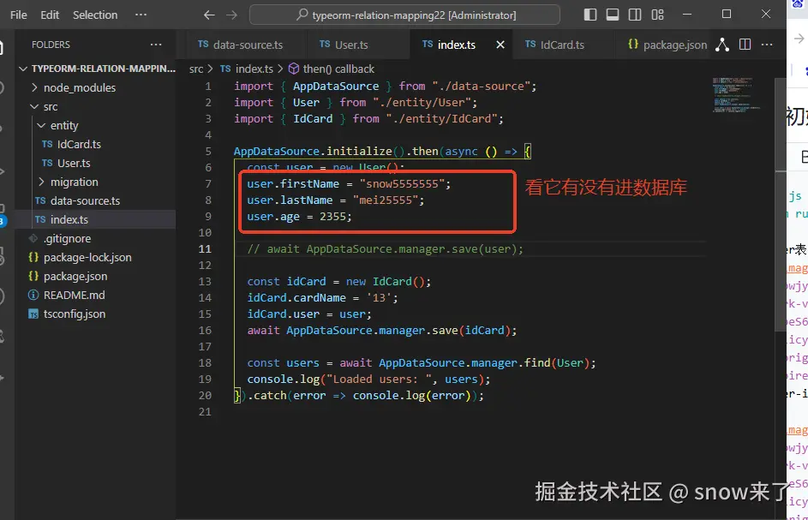Go forward with the right arrow
Screen dimensions: 808x520
232,15
